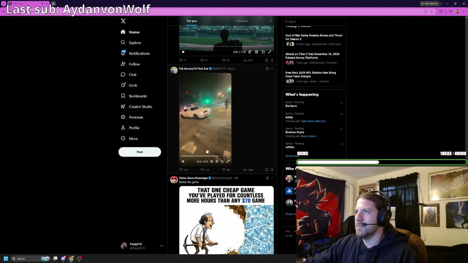This screenshot has height=263, width=468.
Task: Open the Follow section in sidebar
Action: [131, 64]
